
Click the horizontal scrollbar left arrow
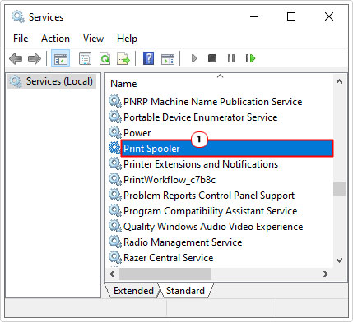point(112,274)
